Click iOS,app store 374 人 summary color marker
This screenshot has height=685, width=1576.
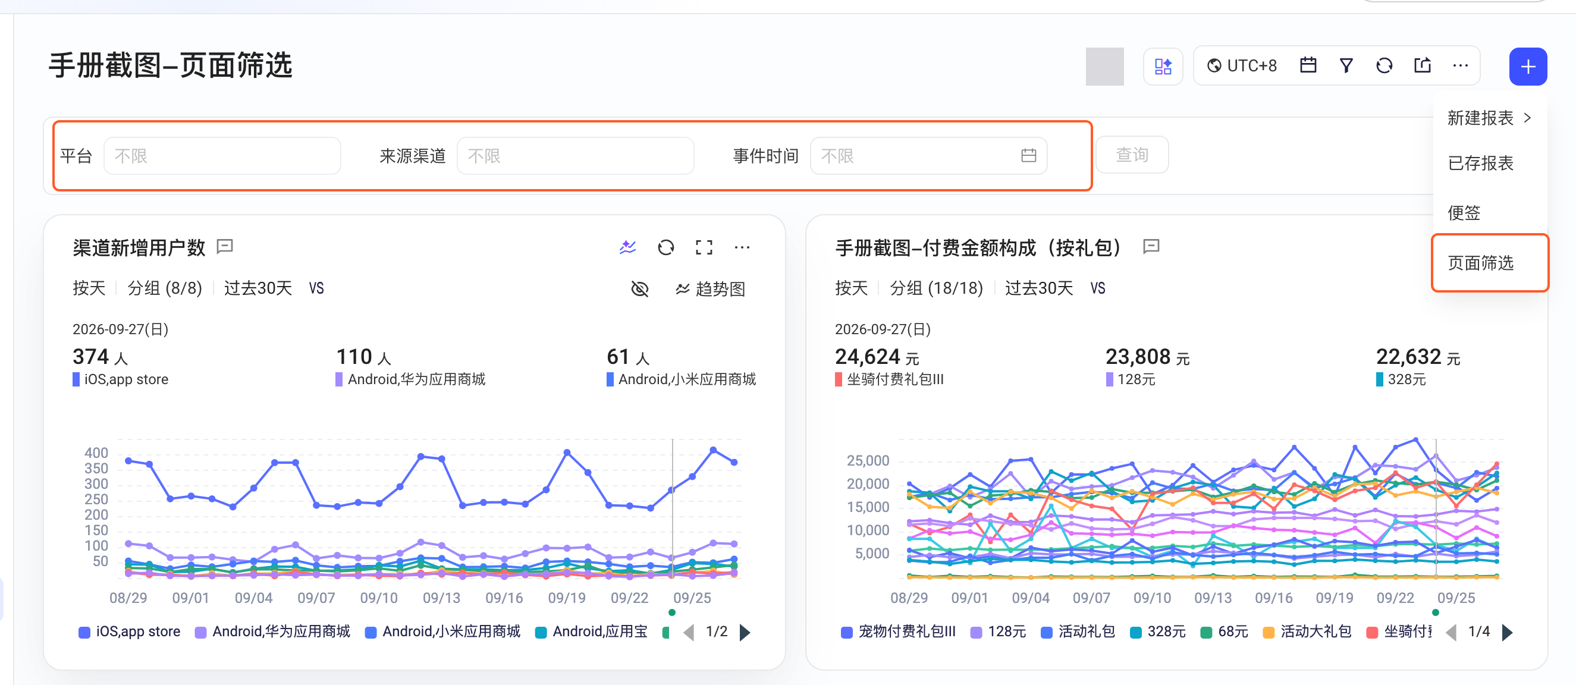pyautogui.click(x=76, y=379)
